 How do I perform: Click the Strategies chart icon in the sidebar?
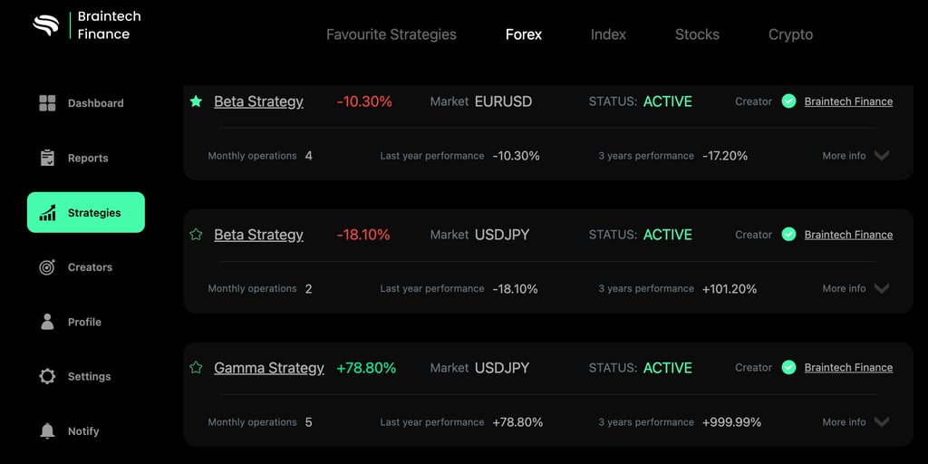[x=47, y=212]
